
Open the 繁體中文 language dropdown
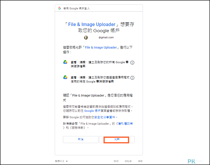click(x=61, y=161)
